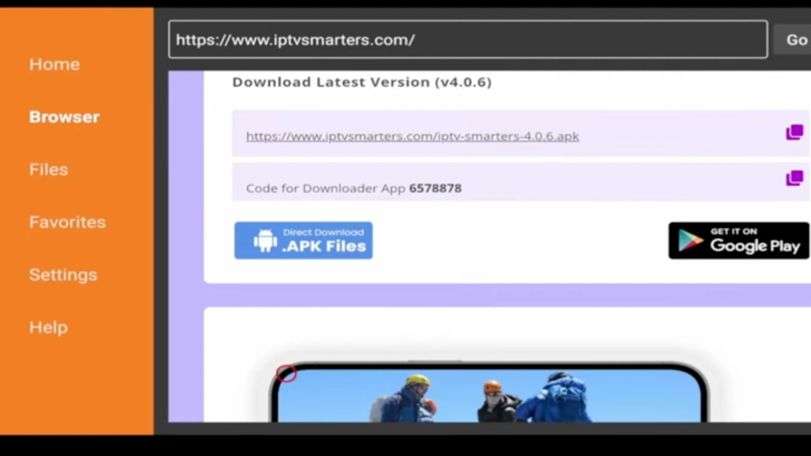Screen dimensions: 811x456
Task: Click the URL address input field
Action: (x=468, y=39)
